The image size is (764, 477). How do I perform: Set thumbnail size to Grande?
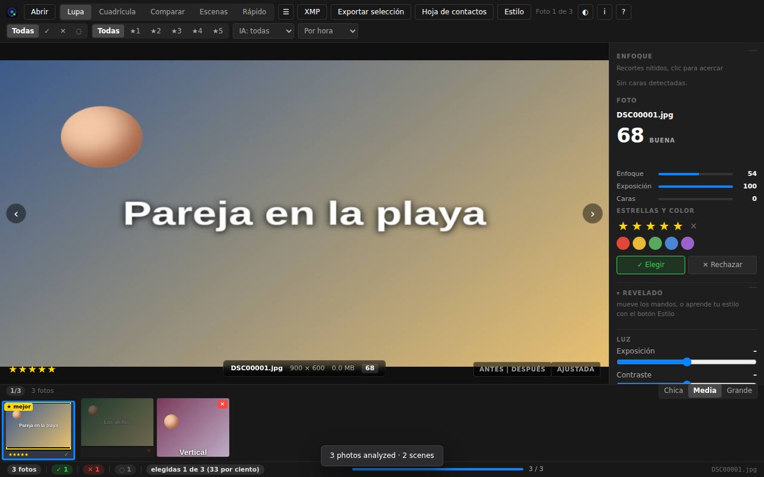[739, 391]
